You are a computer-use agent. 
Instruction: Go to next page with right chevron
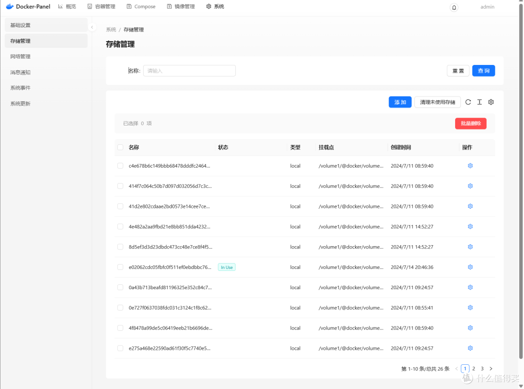[491, 368]
